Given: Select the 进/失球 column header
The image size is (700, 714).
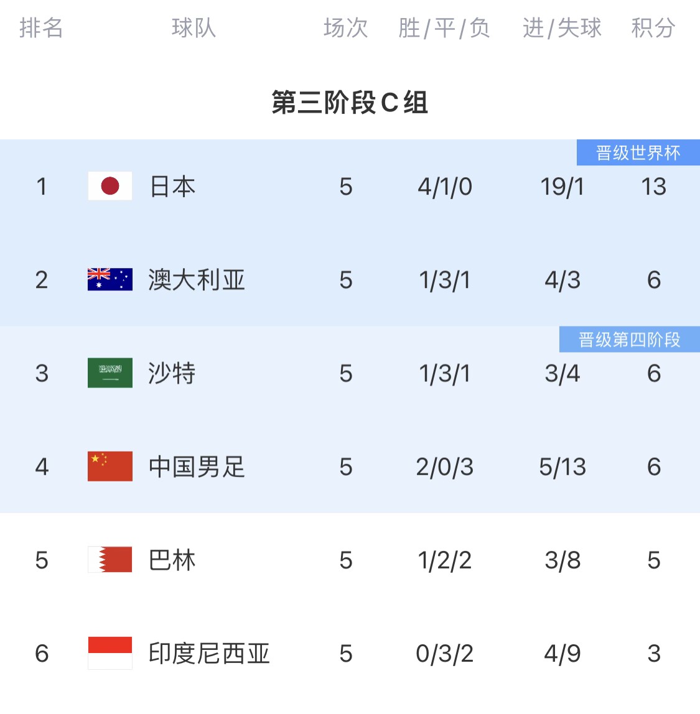Looking at the screenshot, I should point(562,28).
